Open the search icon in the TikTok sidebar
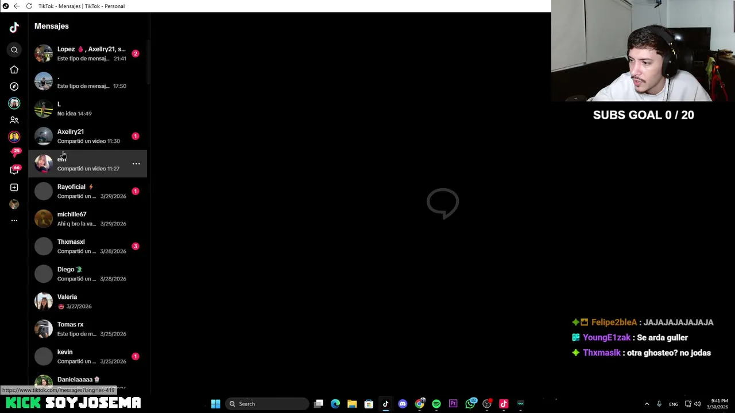 (x=14, y=50)
